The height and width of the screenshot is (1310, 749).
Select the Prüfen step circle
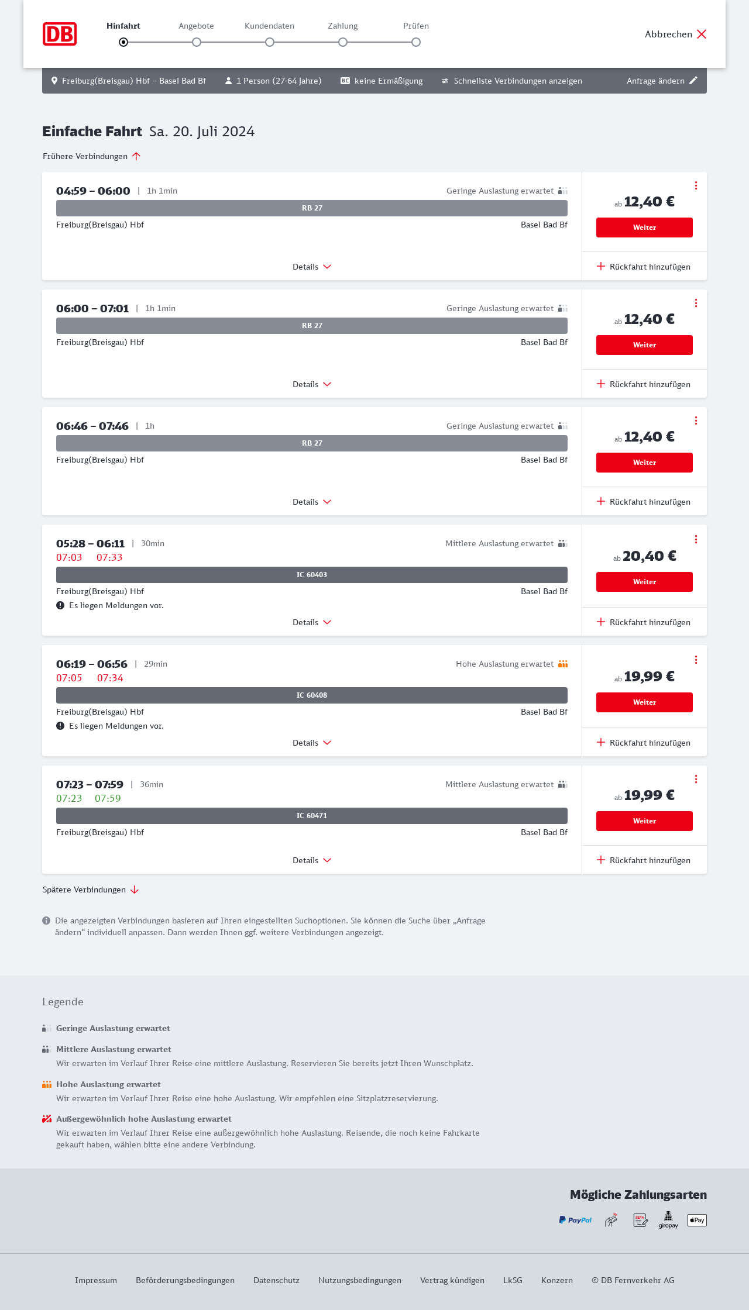click(x=416, y=42)
